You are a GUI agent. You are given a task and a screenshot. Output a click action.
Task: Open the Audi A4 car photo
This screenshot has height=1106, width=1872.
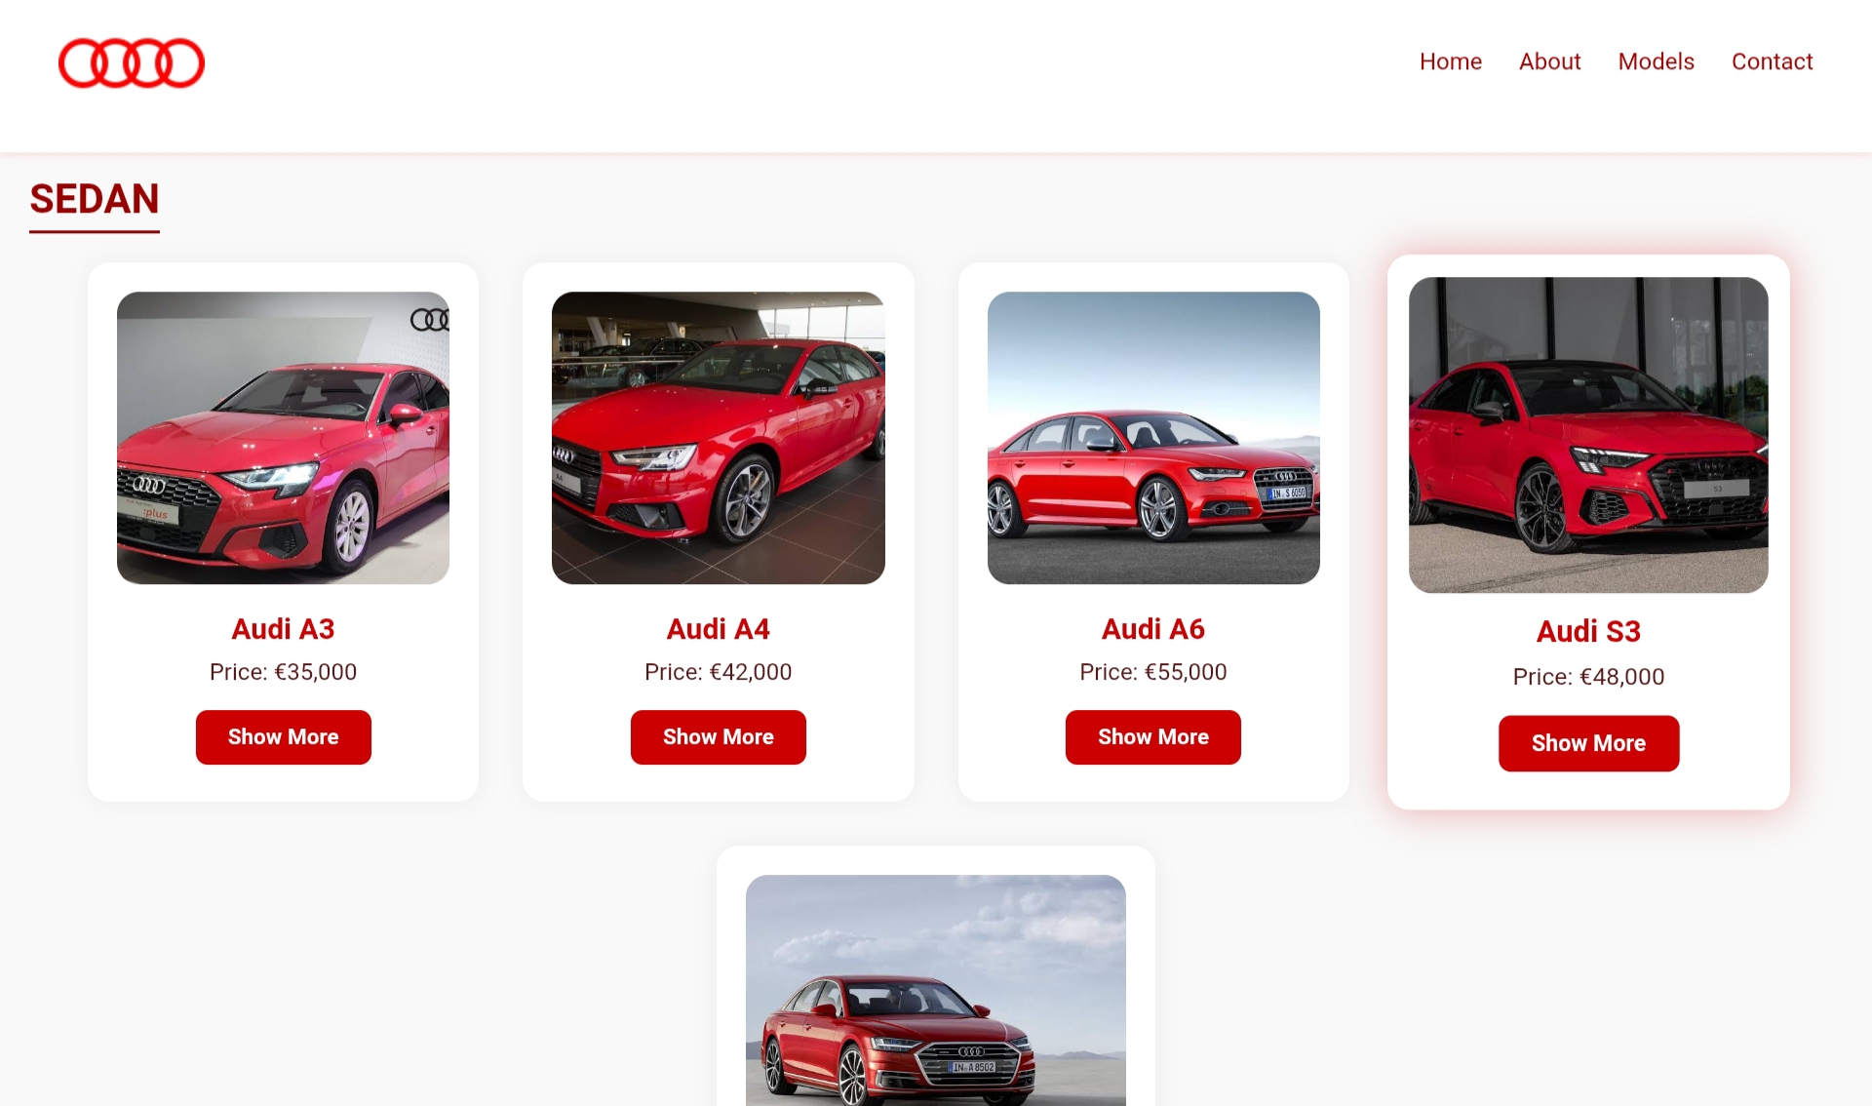pos(719,438)
